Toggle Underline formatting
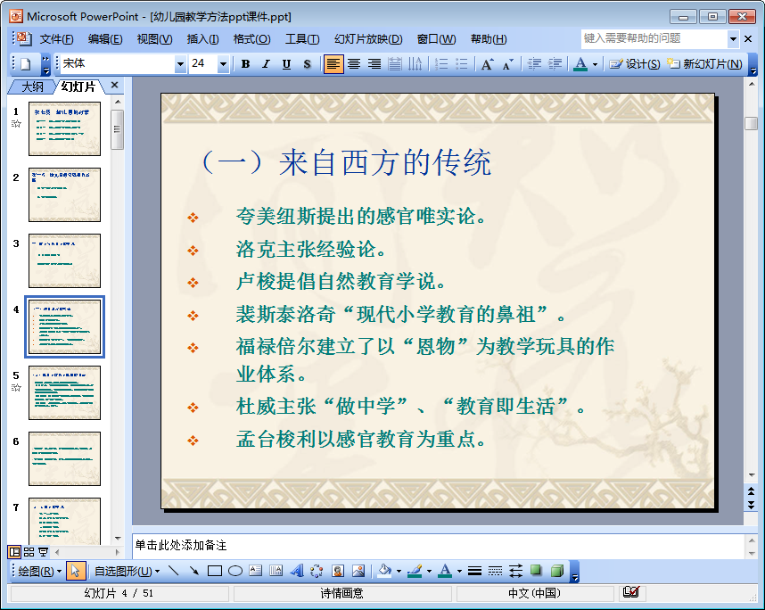 click(x=286, y=64)
